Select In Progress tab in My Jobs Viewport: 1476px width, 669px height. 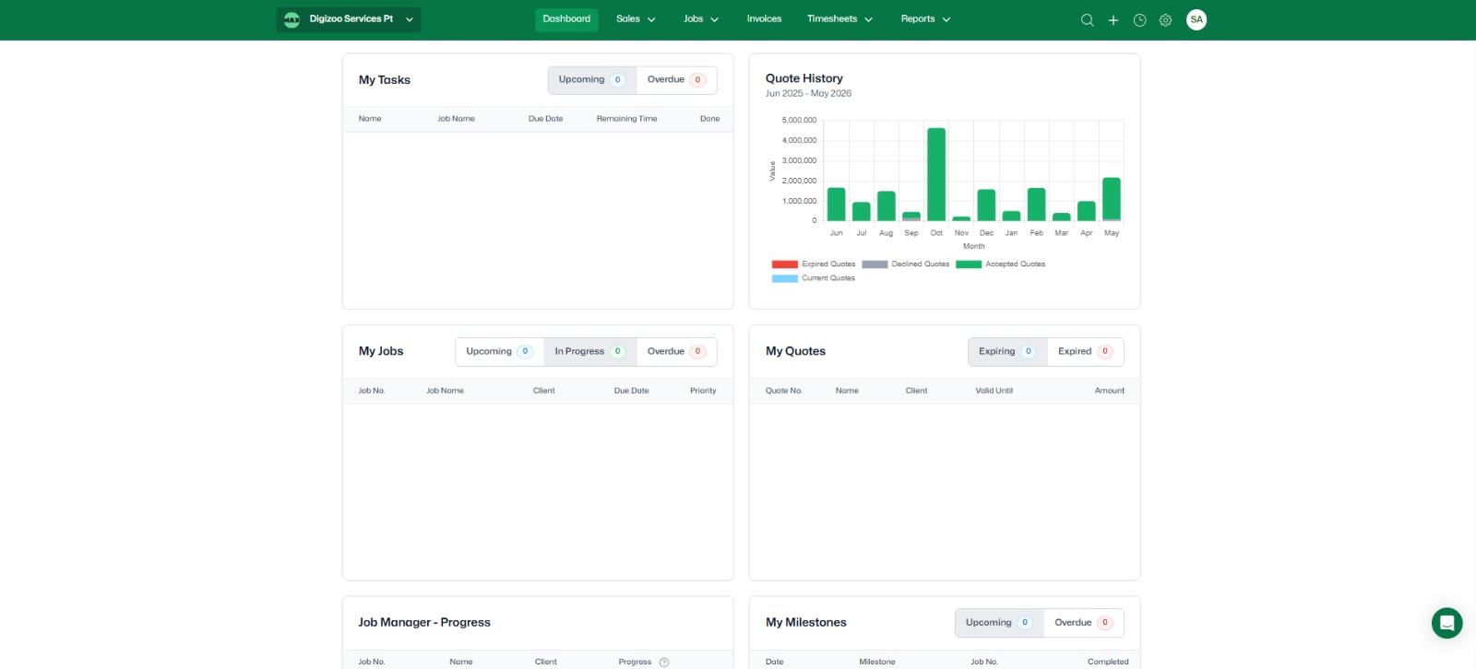coord(589,351)
